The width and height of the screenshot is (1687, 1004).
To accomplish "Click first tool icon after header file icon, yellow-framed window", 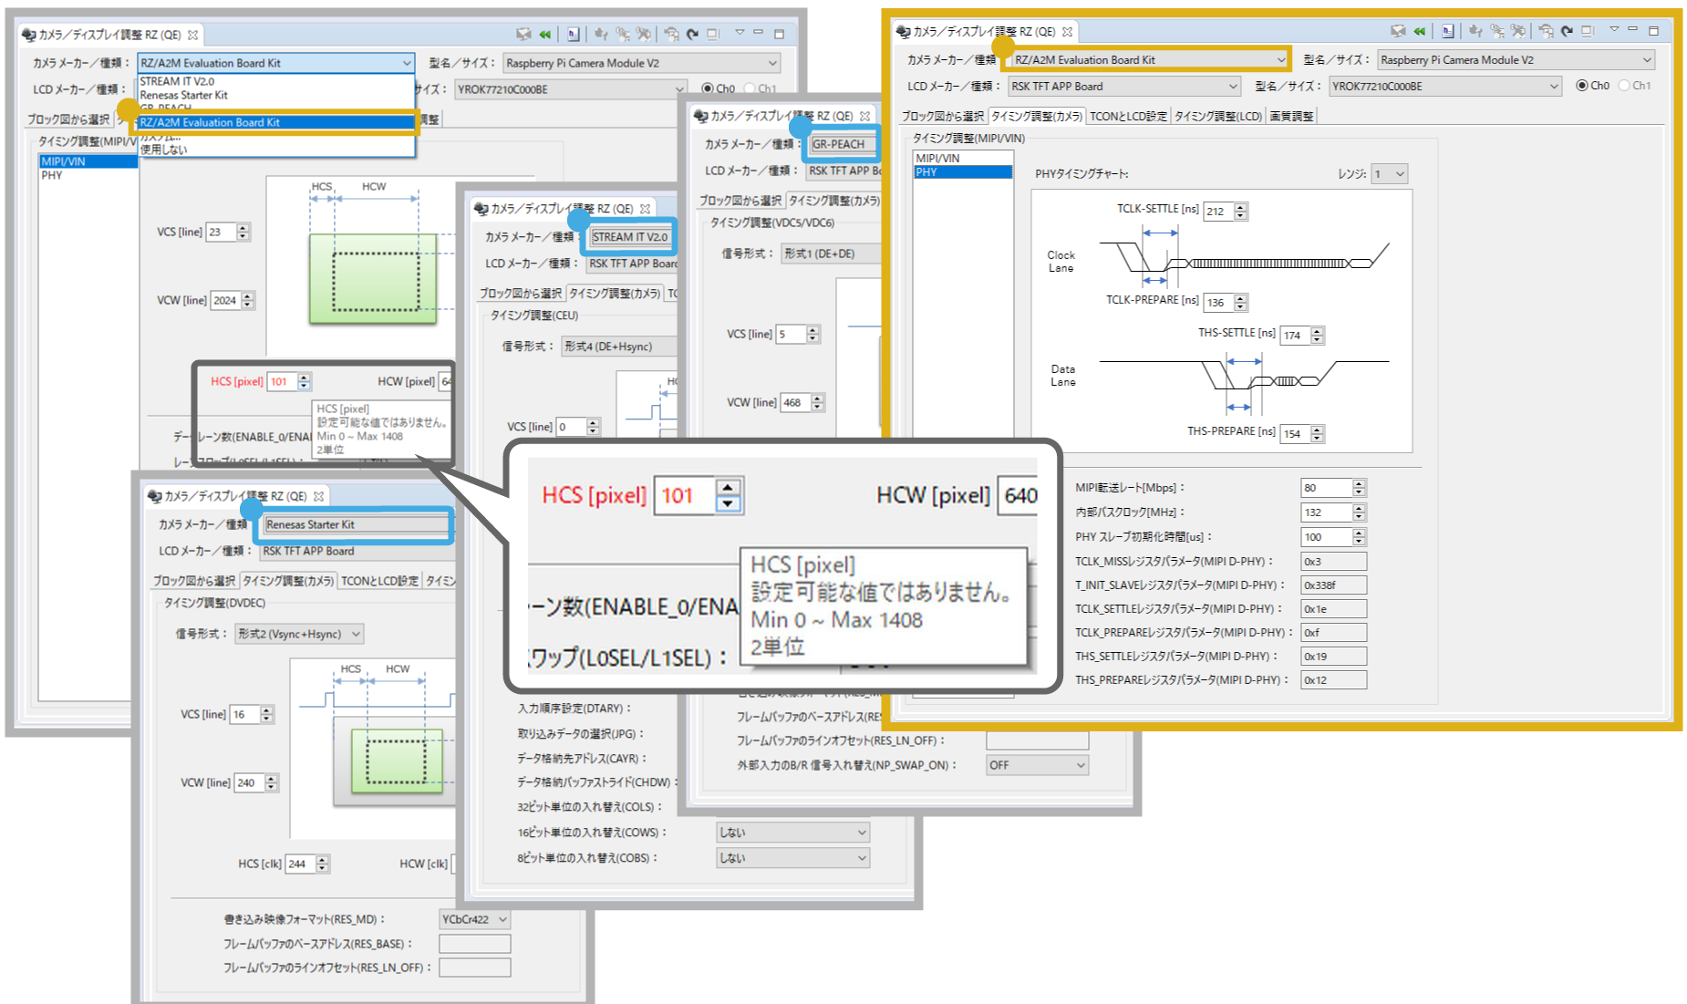I will (x=1475, y=31).
